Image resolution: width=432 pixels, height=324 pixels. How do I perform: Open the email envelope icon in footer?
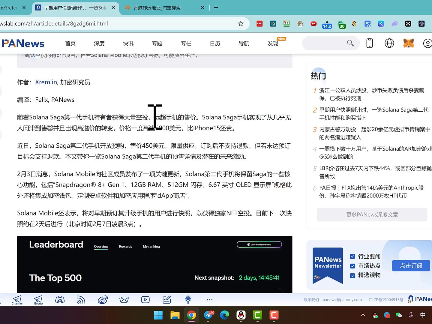click(x=124, y=299)
